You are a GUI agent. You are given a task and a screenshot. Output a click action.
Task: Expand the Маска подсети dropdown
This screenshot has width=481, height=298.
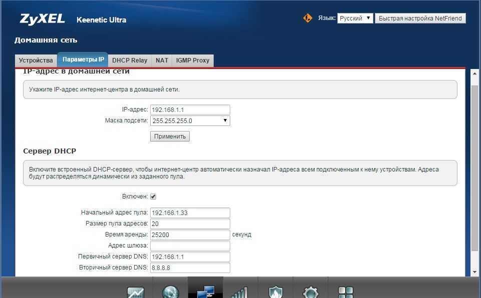[190, 120]
